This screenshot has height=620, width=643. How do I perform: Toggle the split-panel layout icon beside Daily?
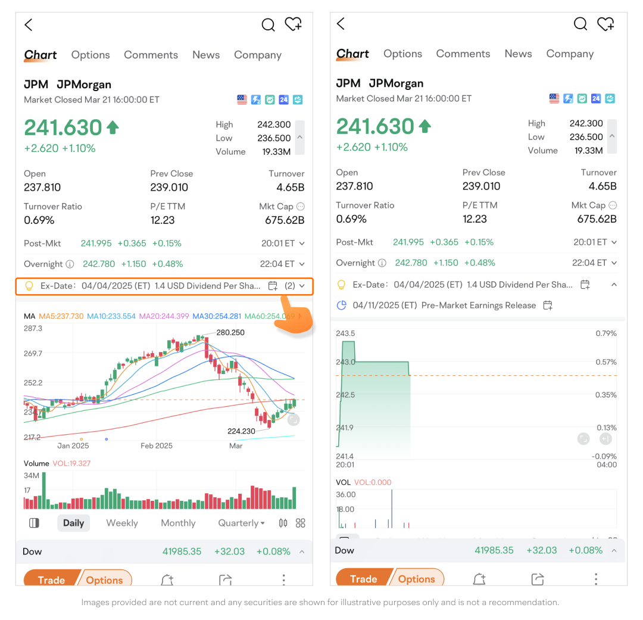pyautogui.click(x=34, y=523)
